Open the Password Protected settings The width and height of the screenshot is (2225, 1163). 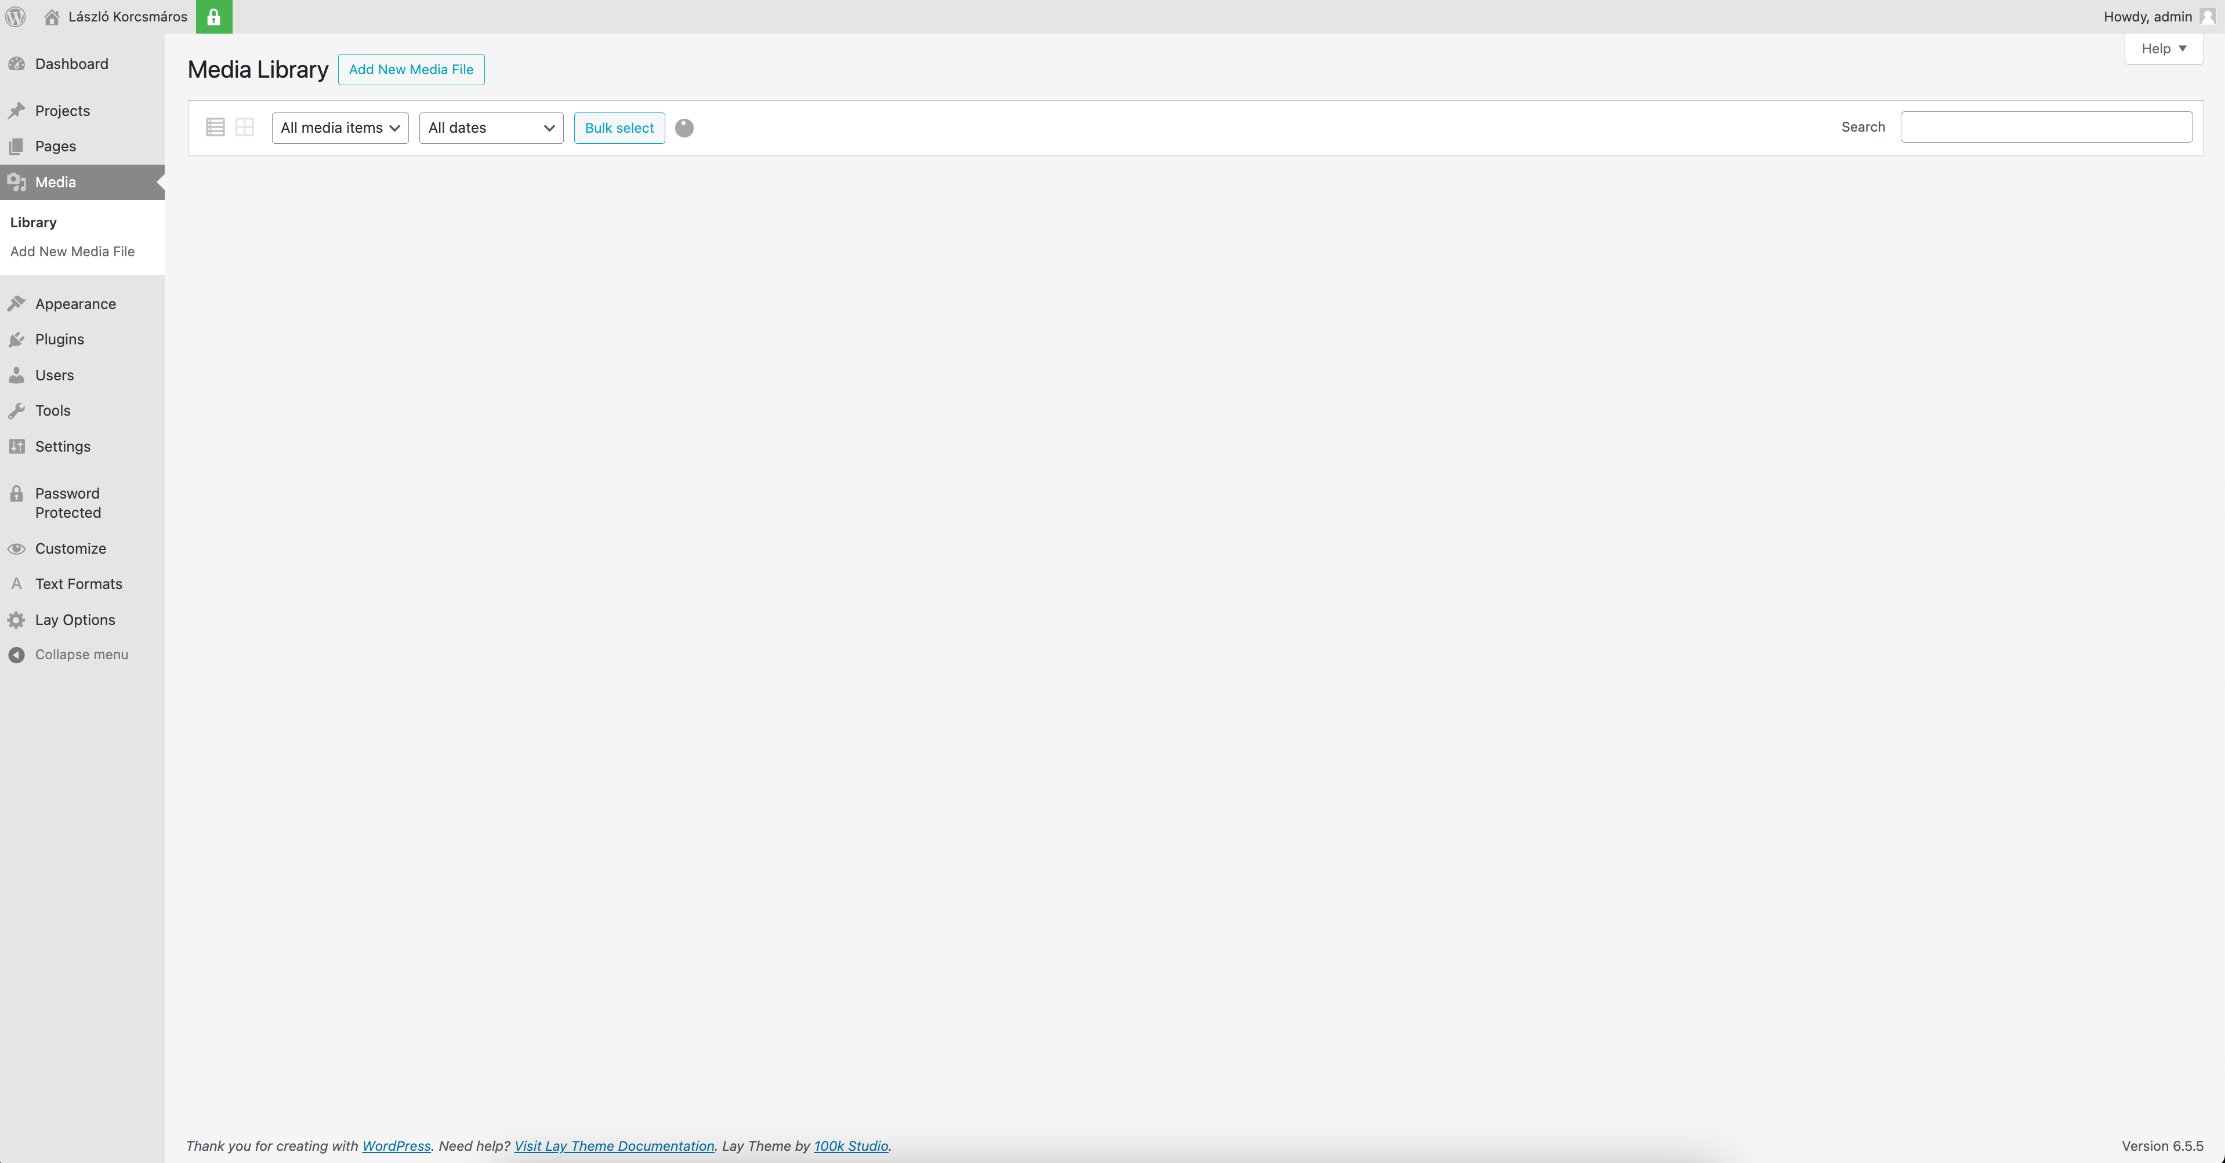[67, 503]
